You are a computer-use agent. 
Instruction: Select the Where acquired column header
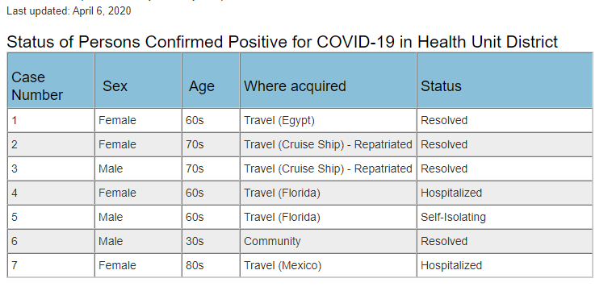click(x=329, y=81)
